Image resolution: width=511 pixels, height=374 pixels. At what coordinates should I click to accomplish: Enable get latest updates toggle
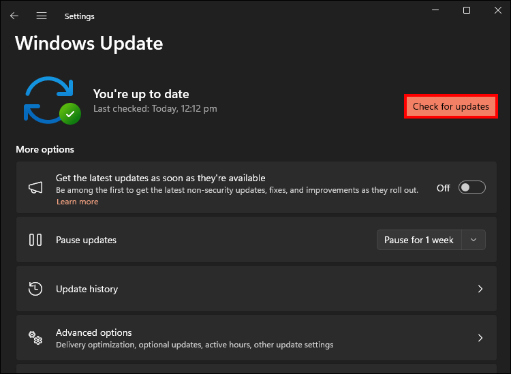(x=471, y=188)
